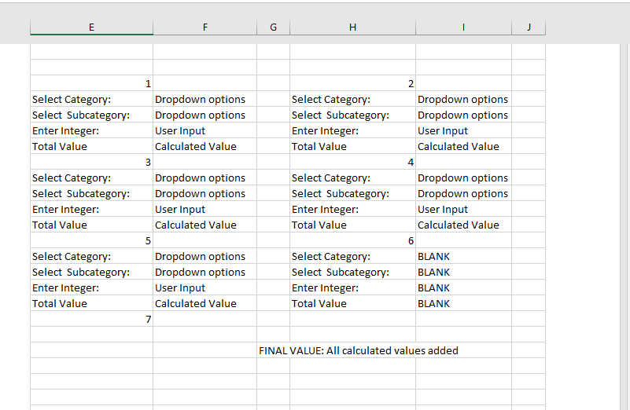The height and width of the screenshot is (410, 630).
Task: Select the FINAL VALUE summary text cell
Action: [x=359, y=350]
